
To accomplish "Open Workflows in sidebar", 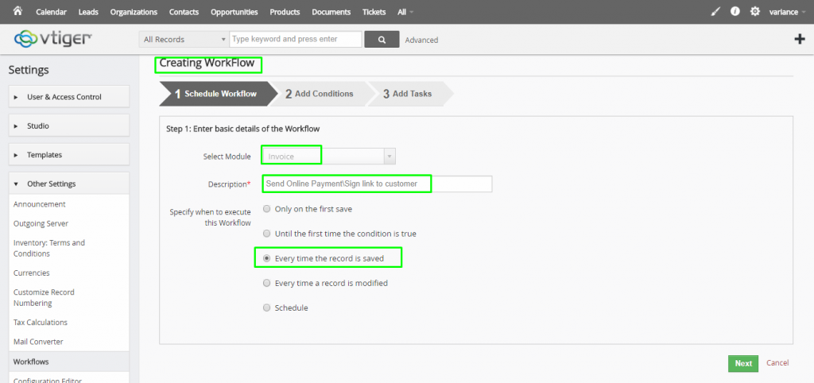I will point(69,362).
